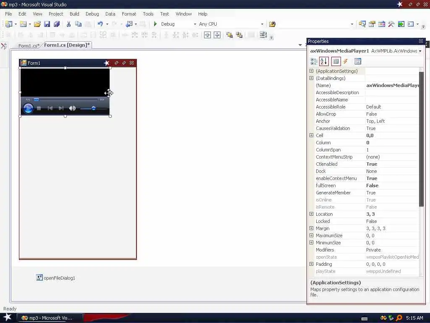Open the Object Browser icon
The width and height of the screenshot is (430, 323).
pyautogui.click(x=381, y=24)
